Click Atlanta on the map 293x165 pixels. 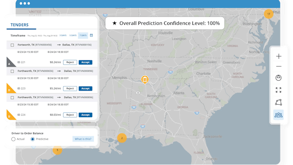(179, 93)
